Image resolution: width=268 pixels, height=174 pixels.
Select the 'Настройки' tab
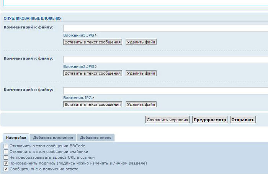(16, 138)
